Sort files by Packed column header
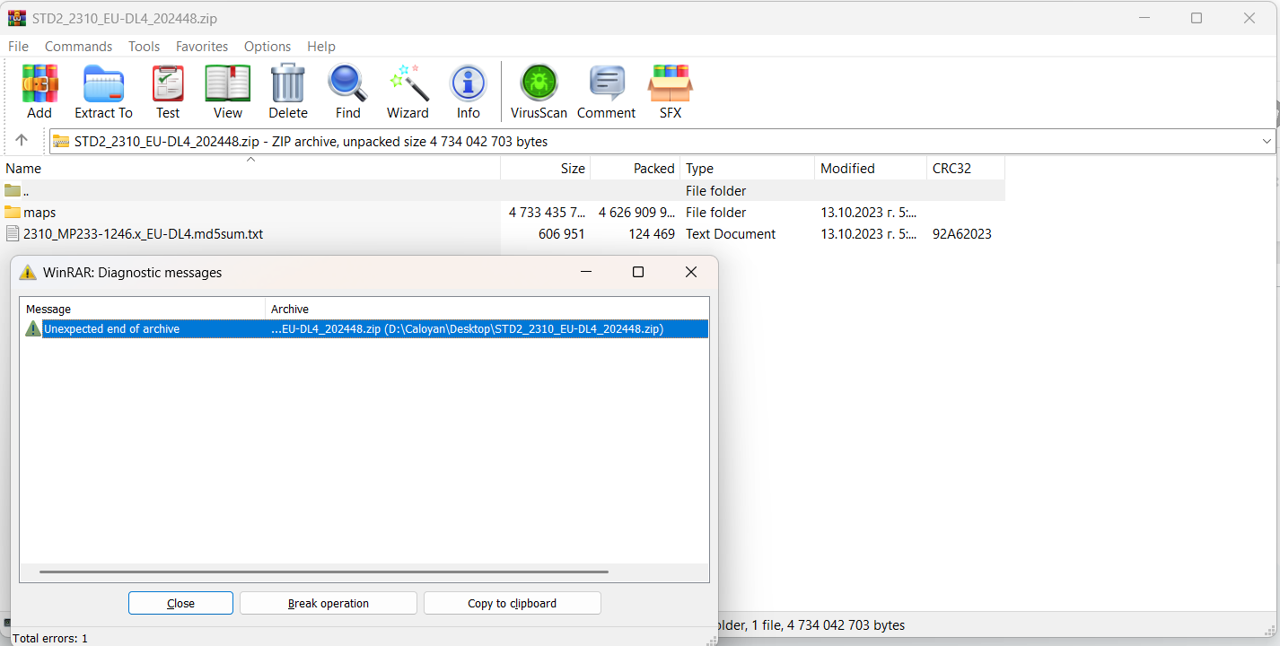The height and width of the screenshot is (646, 1280). tap(636, 168)
